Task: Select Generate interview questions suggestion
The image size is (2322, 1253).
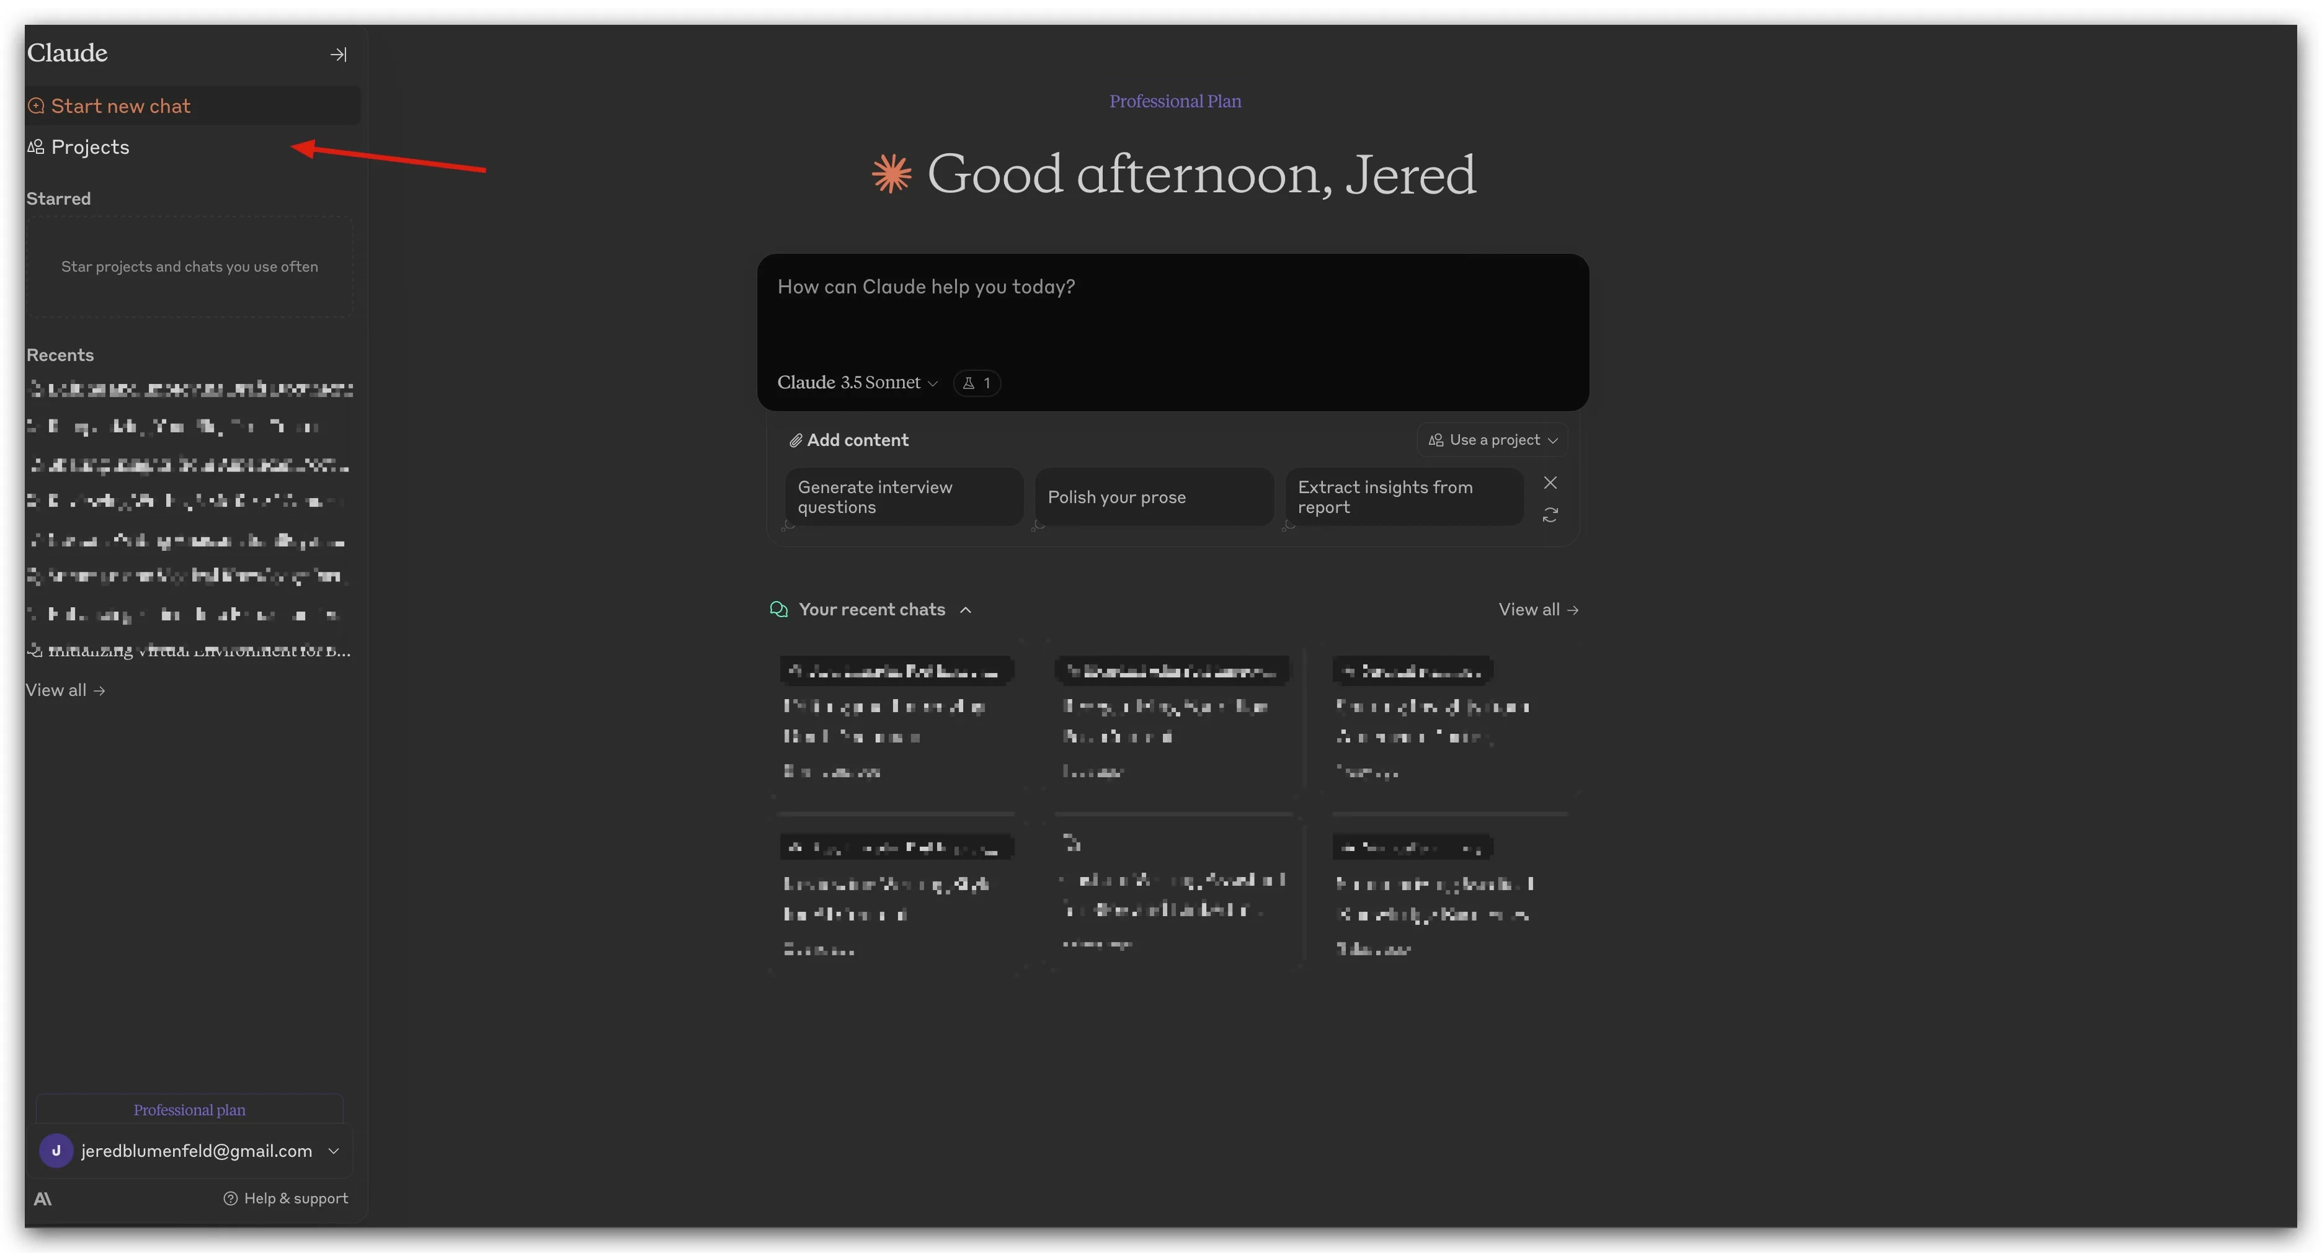Action: 903,497
